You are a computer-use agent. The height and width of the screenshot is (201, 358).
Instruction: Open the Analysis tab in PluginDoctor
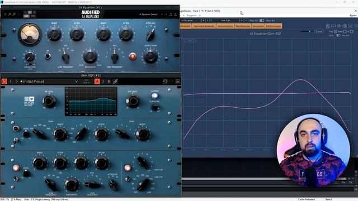186,26
